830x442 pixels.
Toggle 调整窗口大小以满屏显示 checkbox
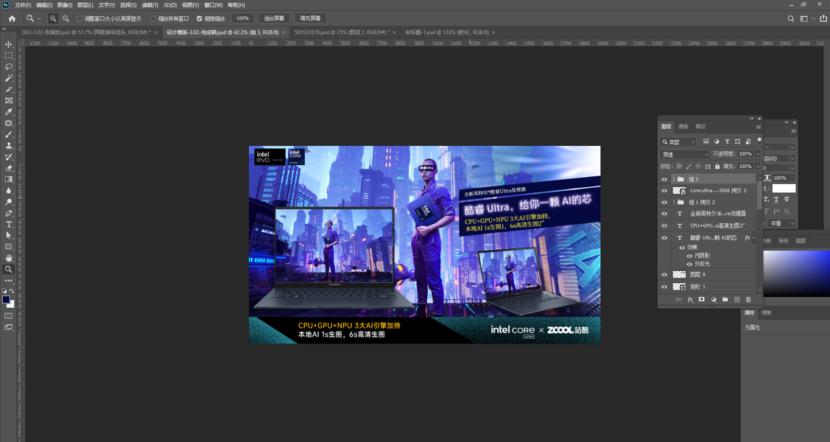pos(80,18)
